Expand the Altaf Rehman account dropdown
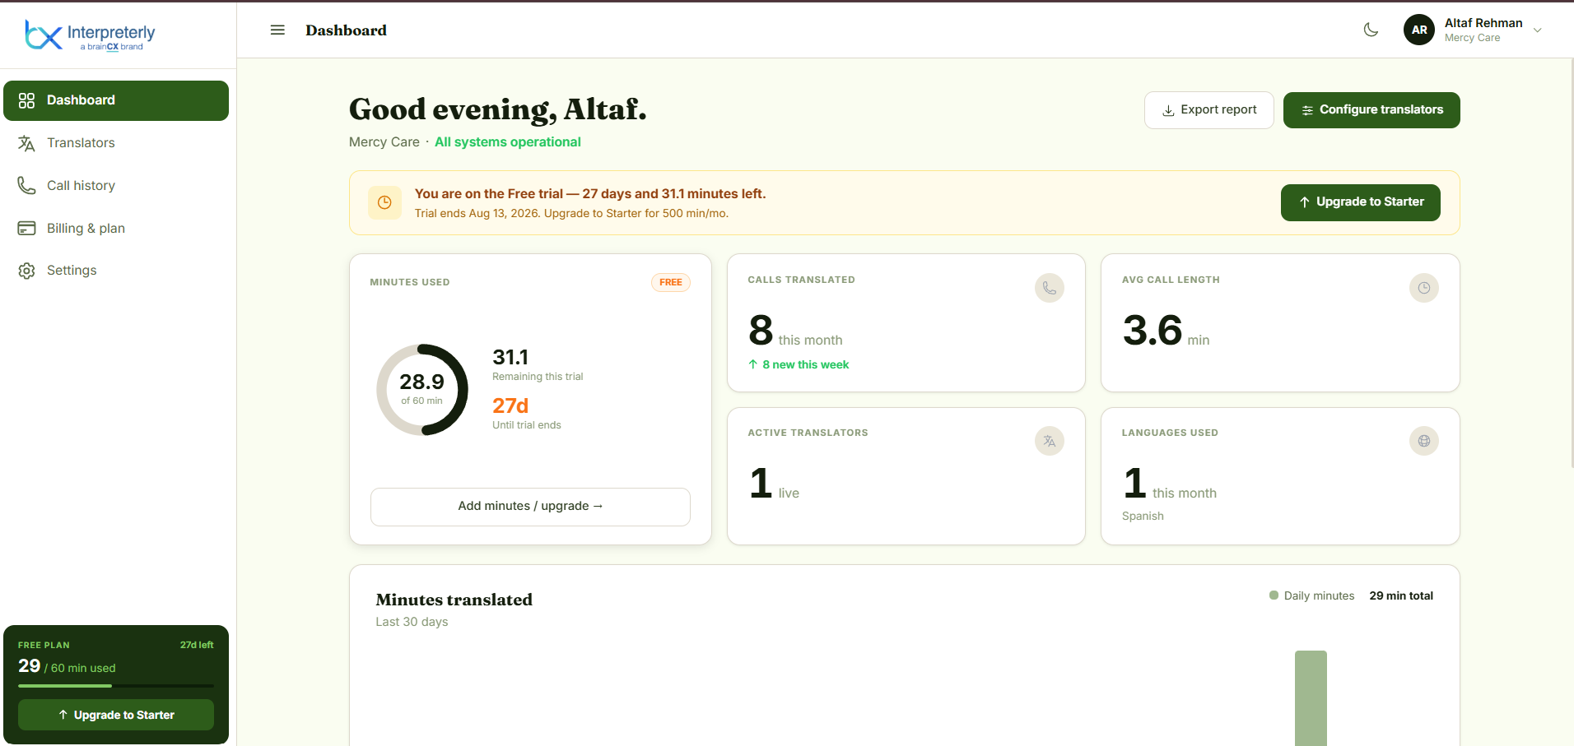The width and height of the screenshot is (1574, 746). point(1537,30)
